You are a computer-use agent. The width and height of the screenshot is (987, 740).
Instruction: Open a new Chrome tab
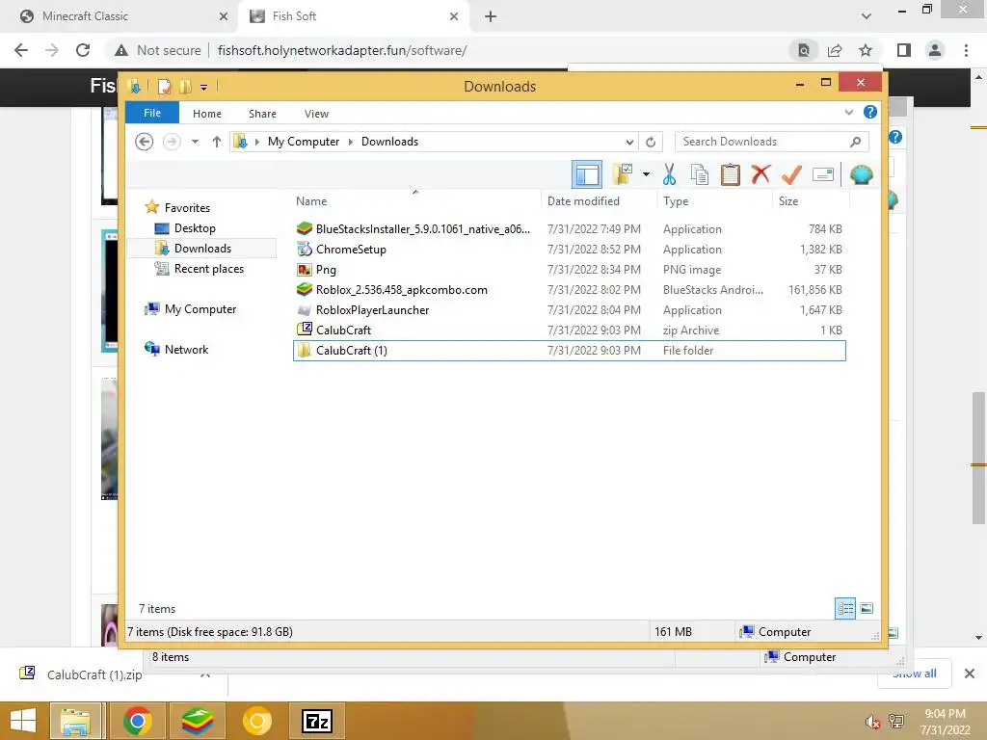click(491, 17)
